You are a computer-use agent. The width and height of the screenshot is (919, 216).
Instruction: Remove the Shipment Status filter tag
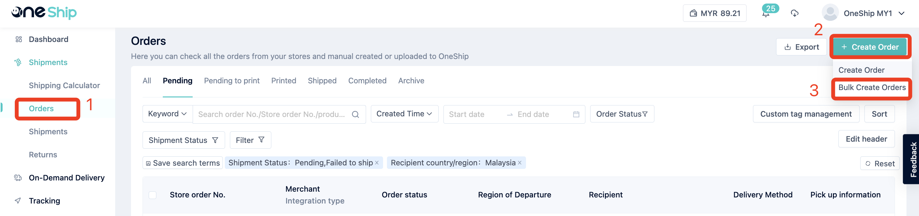(377, 163)
